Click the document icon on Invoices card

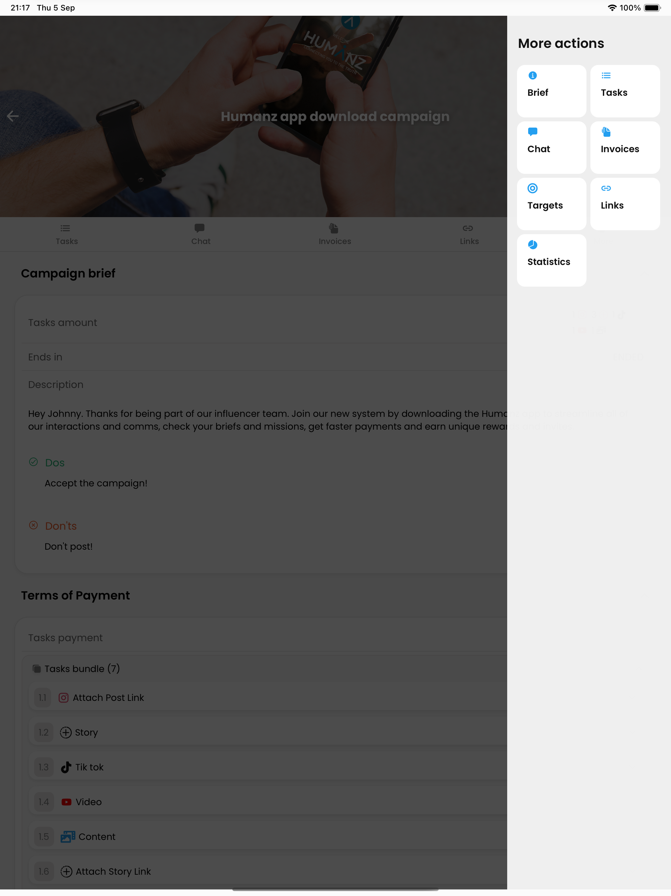click(606, 132)
